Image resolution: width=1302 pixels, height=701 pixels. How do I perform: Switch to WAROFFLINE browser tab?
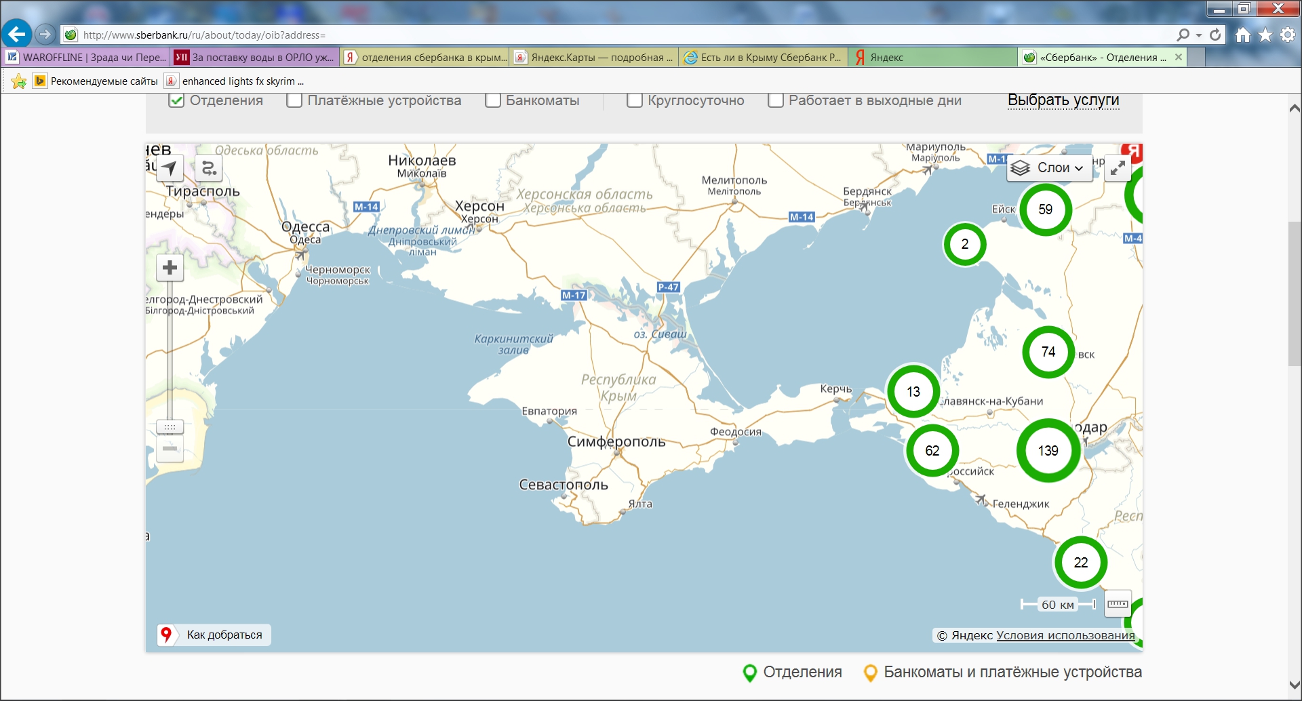pyautogui.click(x=87, y=58)
